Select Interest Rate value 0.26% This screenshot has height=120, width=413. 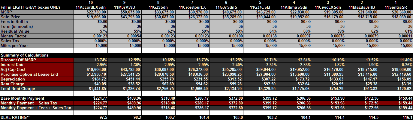396,65
